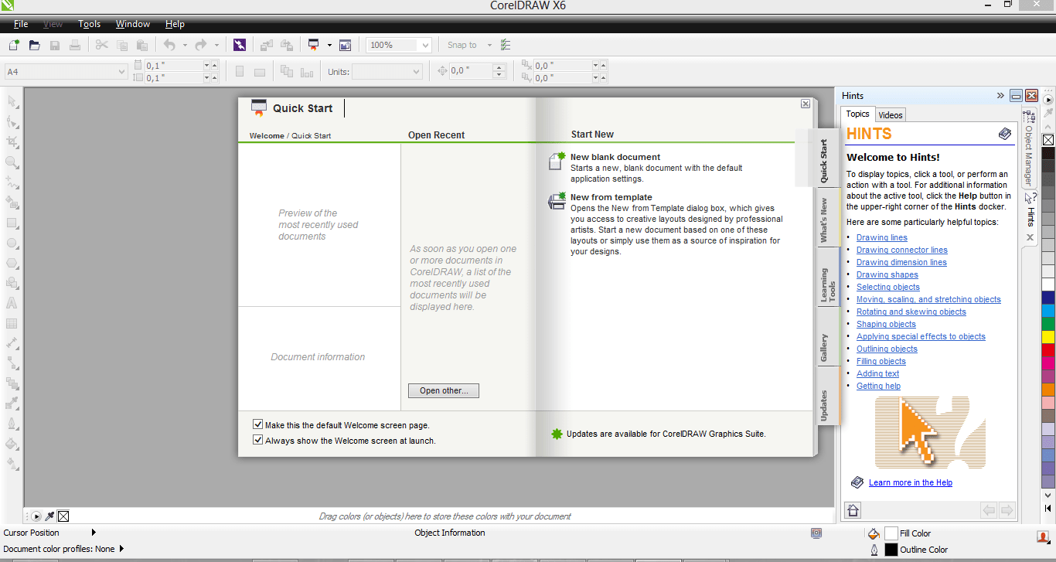Pick the red swatch in the color palette
This screenshot has height=562, width=1056.
click(1048, 350)
